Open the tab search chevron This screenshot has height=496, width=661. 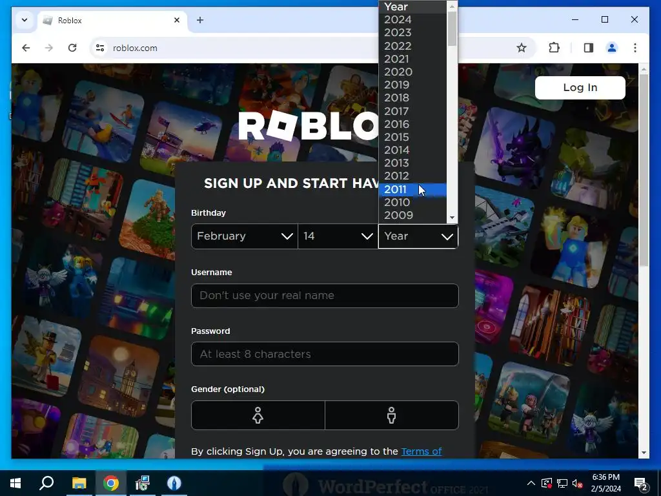click(x=25, y=20)
